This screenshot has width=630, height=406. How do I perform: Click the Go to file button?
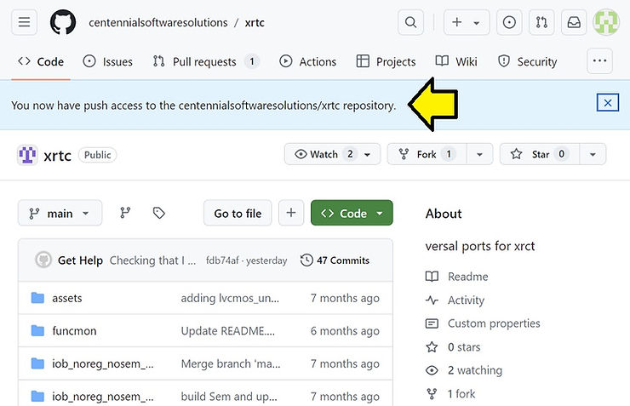tap(238, 213)
